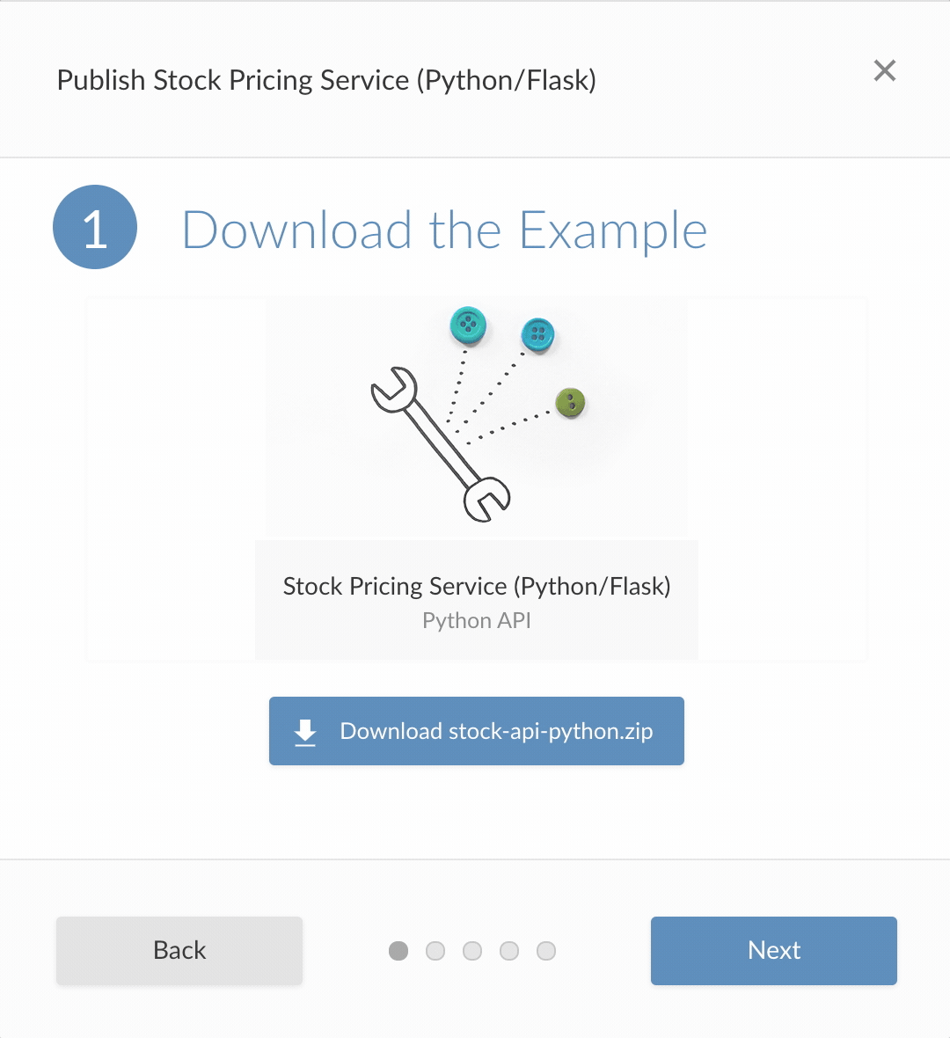950x1038 pixels.
Task: Download stock-api-python.zip
Action: [x=476, y=731]
